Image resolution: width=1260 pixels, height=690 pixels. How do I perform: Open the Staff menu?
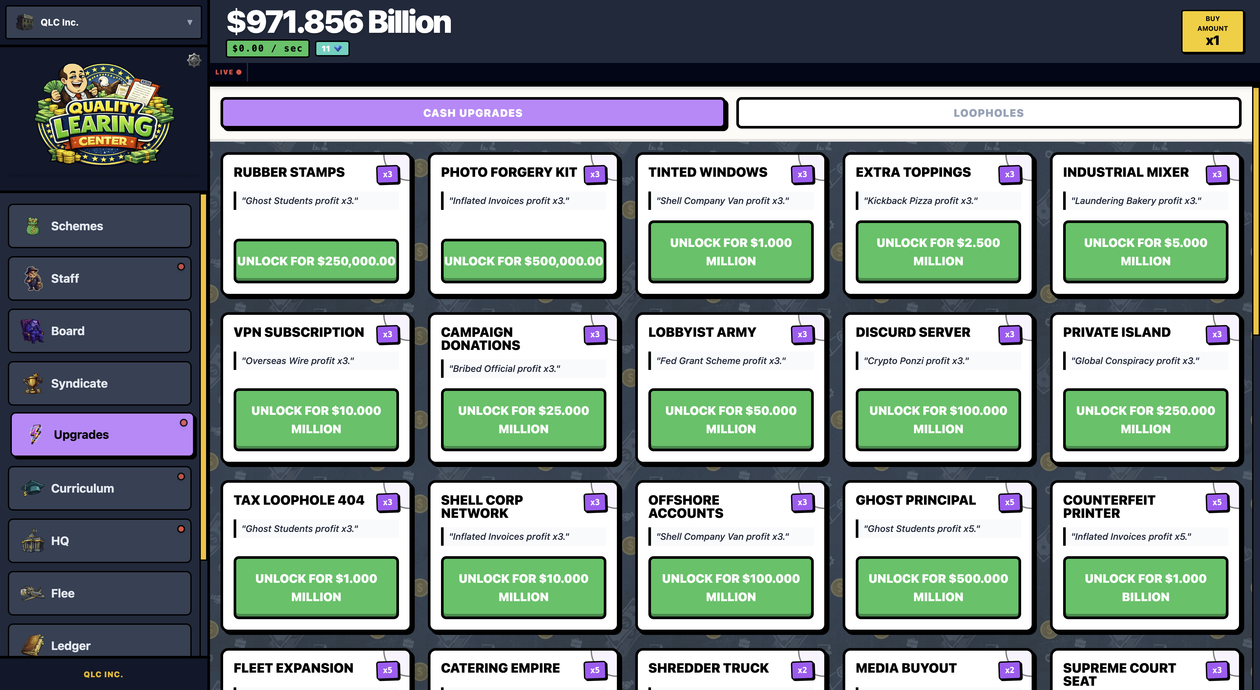tap(100, 278)
